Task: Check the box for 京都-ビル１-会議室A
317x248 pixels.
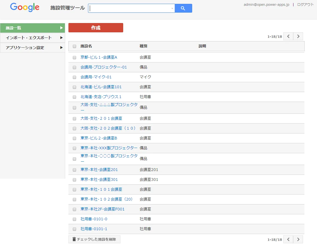Action: (x=74, y=58)
